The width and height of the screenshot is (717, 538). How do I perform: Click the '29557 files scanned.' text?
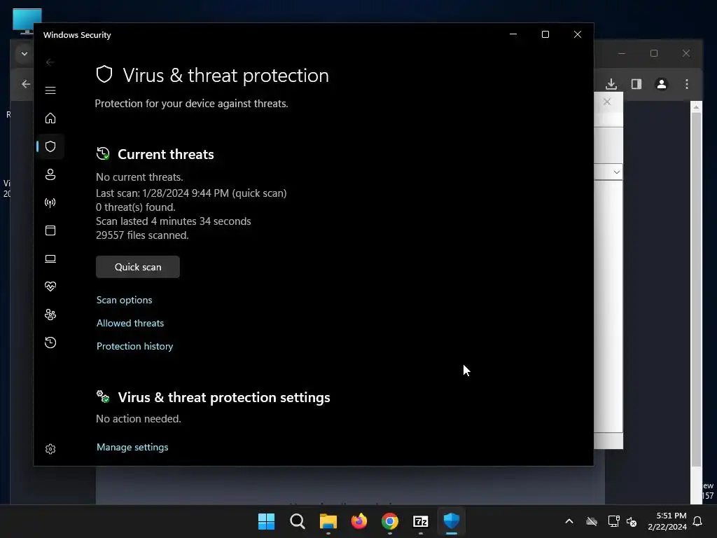[x=142, y=235]
